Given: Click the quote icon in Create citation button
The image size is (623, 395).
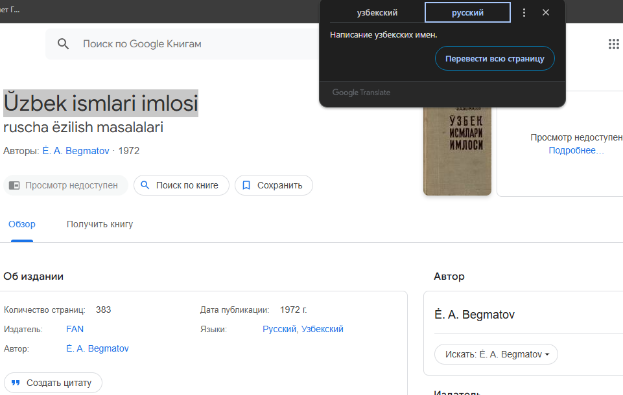Looking at the screenshot, I should 16,383.
